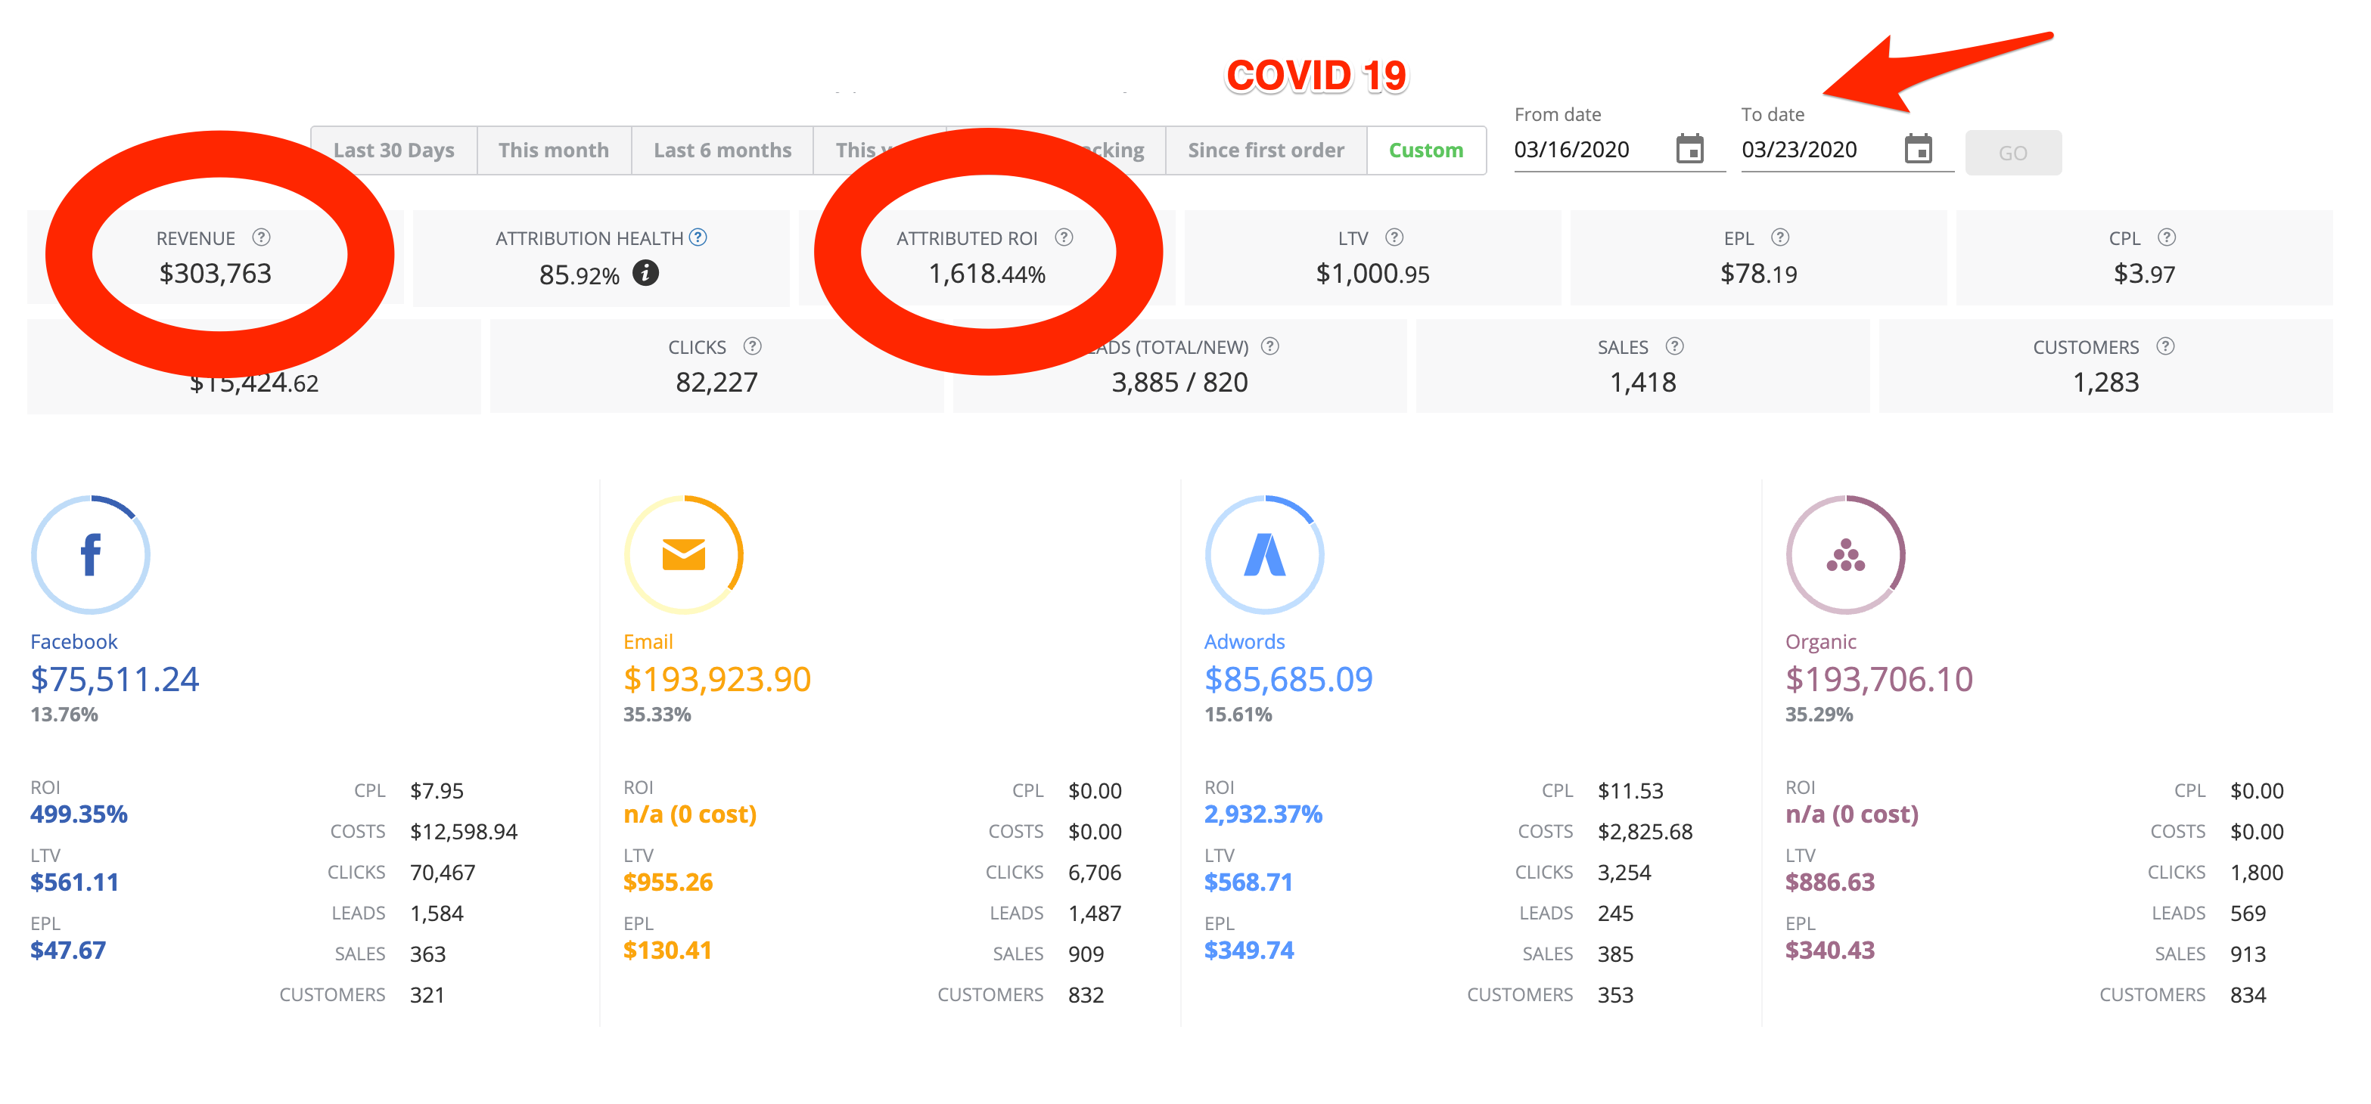The image size is (2371, 1104).
Task: Click the Customers help question mark
Action: point(2166,346)
